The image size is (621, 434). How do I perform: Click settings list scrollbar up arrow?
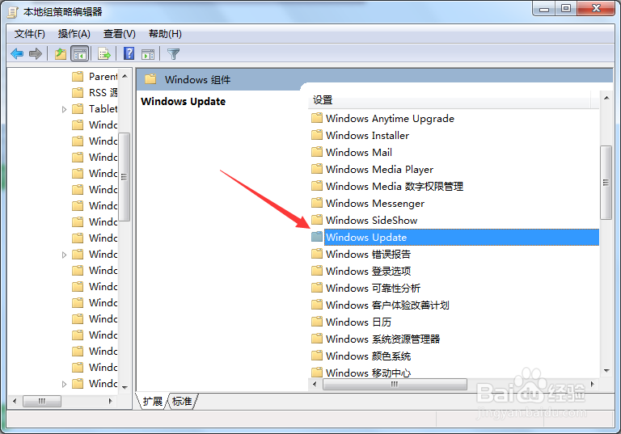click(x=606, y=98)
